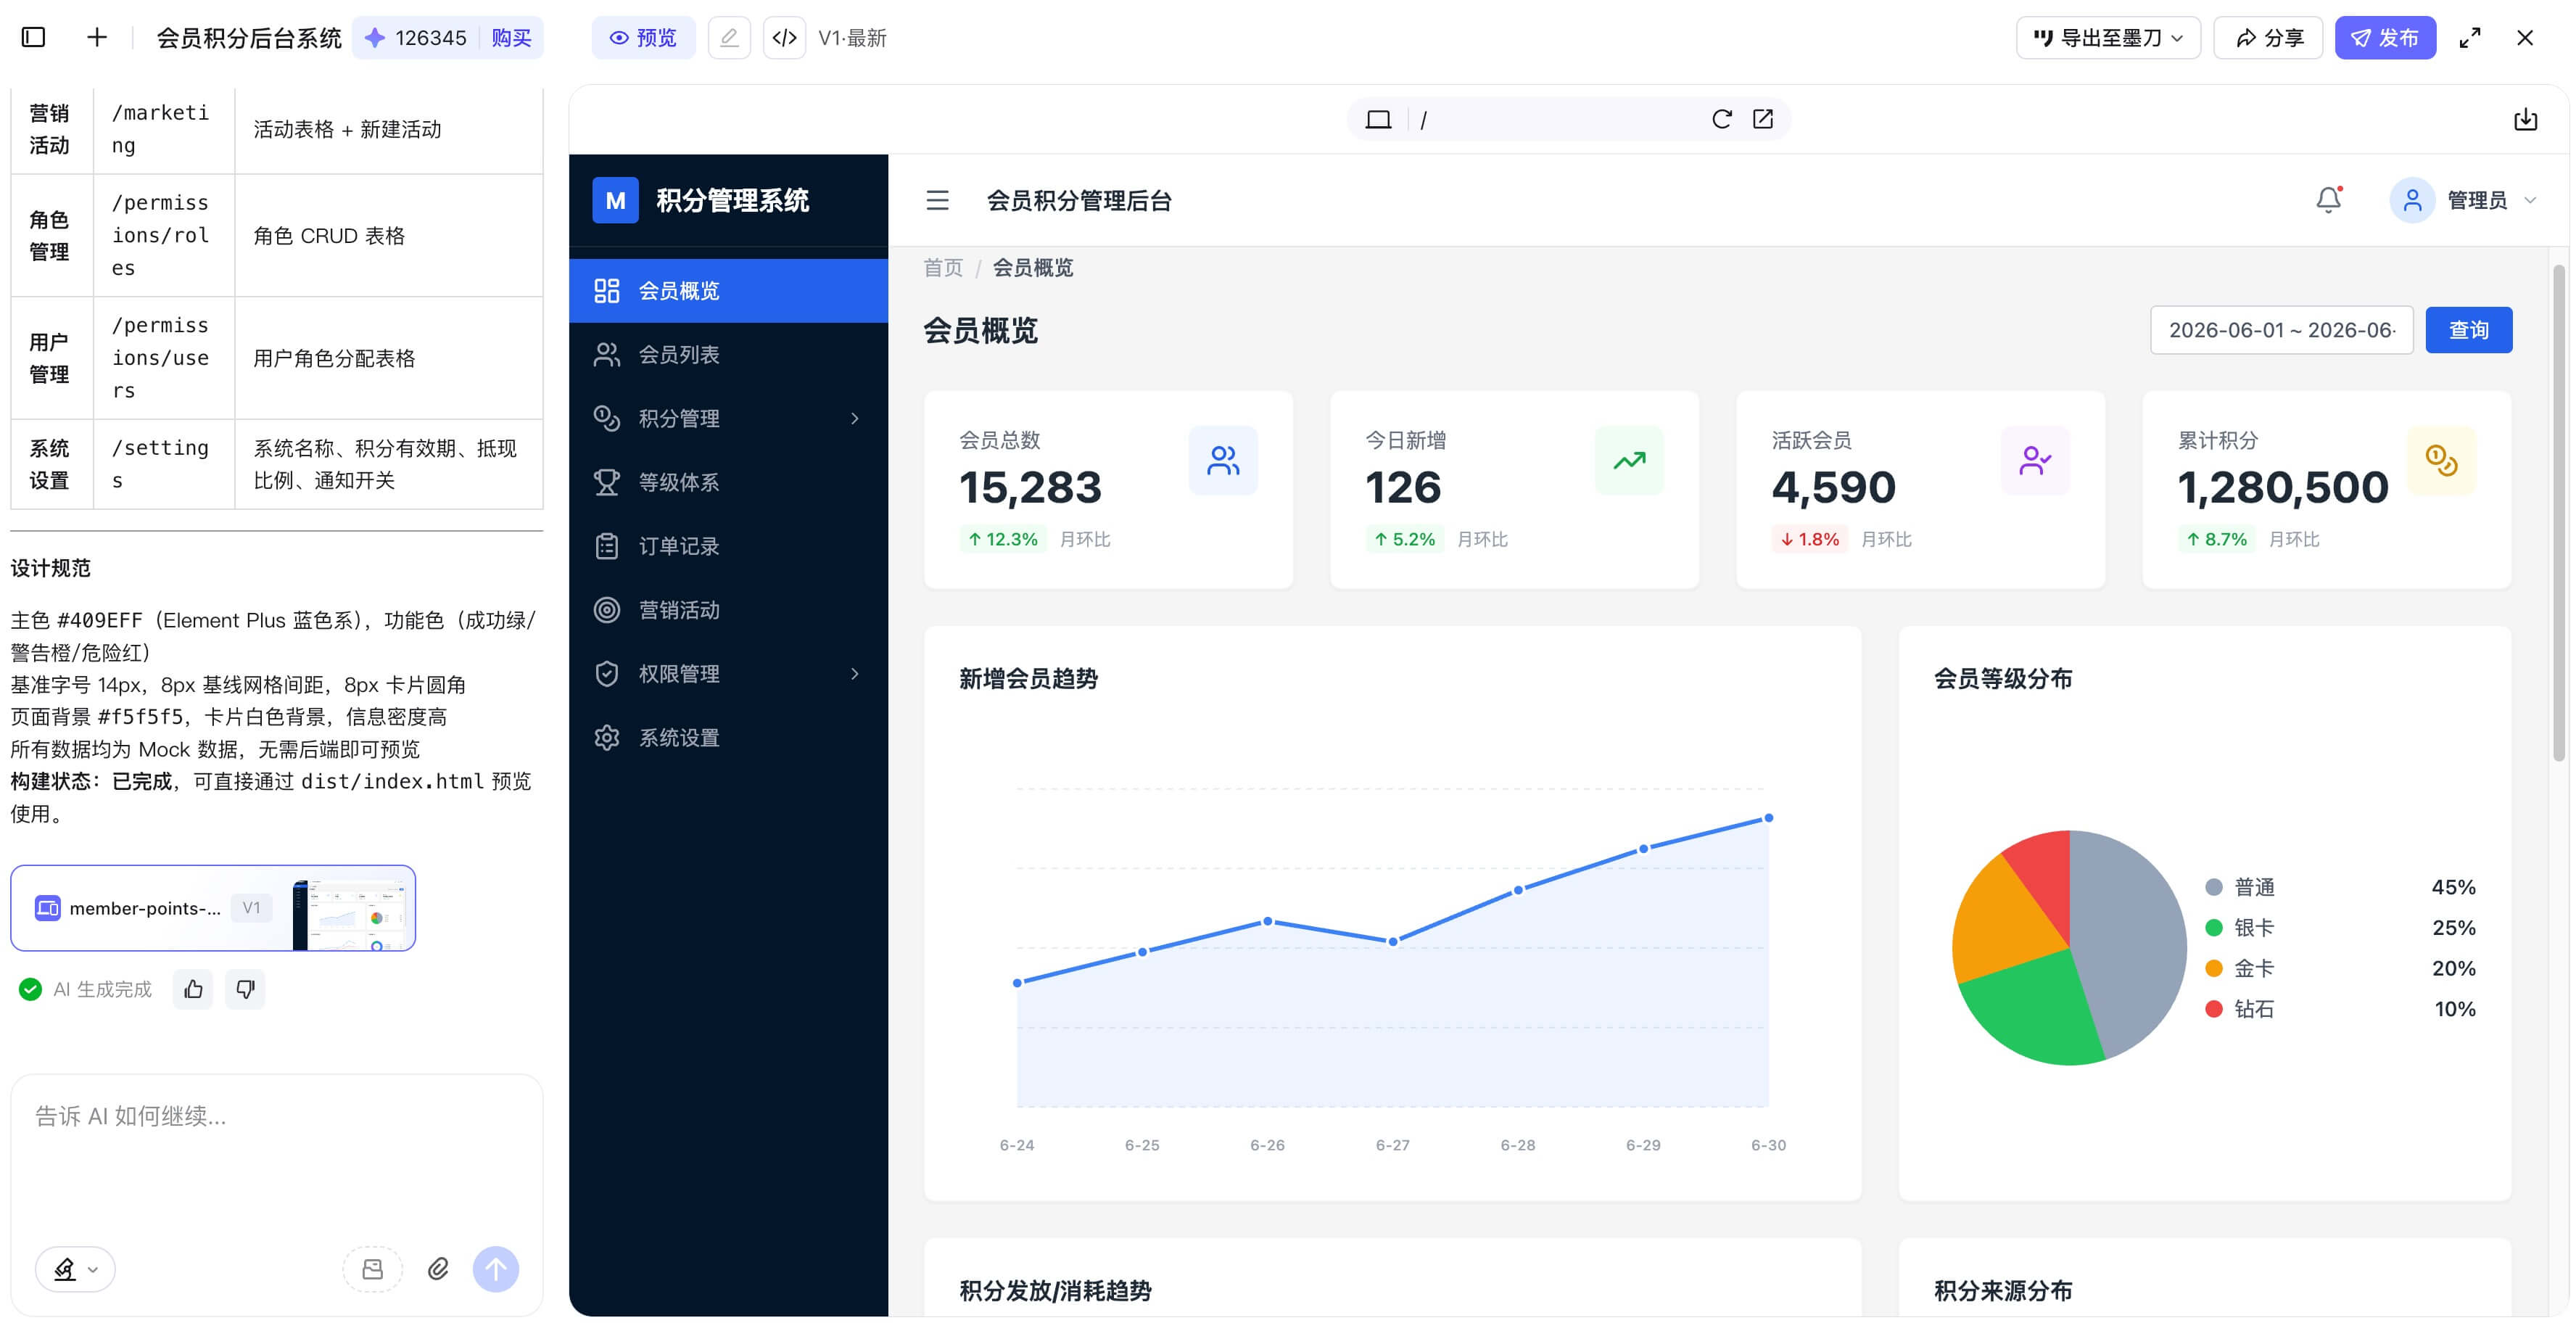Click the sparkle credits icon
This screenshot has width=2576, height=1323.
(375, 38)
